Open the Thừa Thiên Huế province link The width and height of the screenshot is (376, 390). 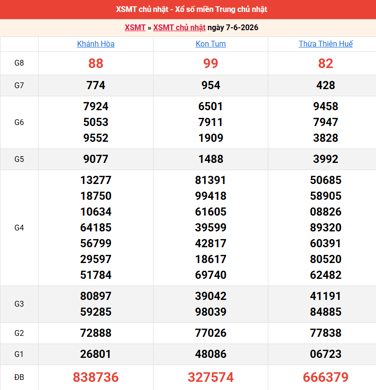click(326, 44)
